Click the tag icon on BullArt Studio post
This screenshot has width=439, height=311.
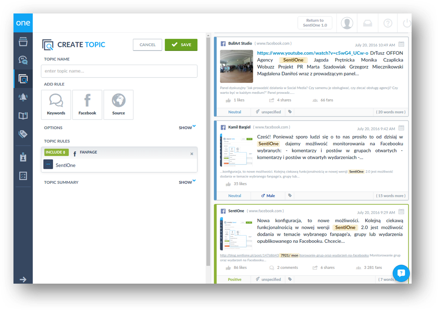(x=290, y=112)
